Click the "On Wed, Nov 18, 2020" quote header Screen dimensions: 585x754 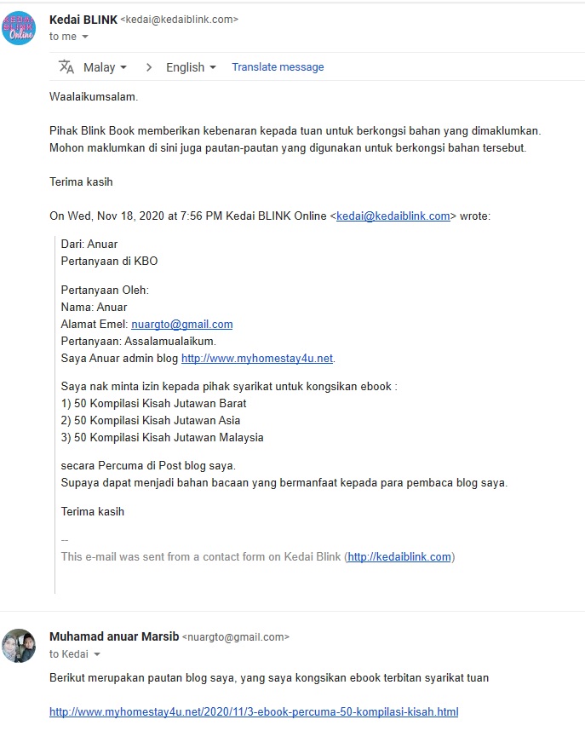coord(270,216)
